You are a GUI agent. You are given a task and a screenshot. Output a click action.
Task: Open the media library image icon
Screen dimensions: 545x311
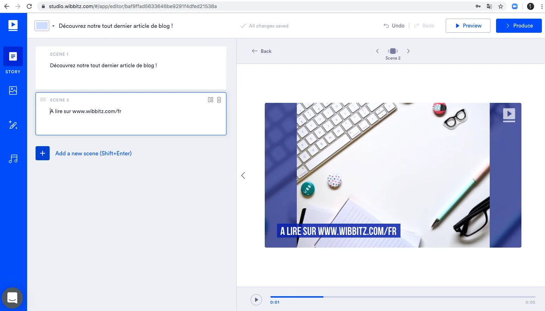[x=13, y=91]
